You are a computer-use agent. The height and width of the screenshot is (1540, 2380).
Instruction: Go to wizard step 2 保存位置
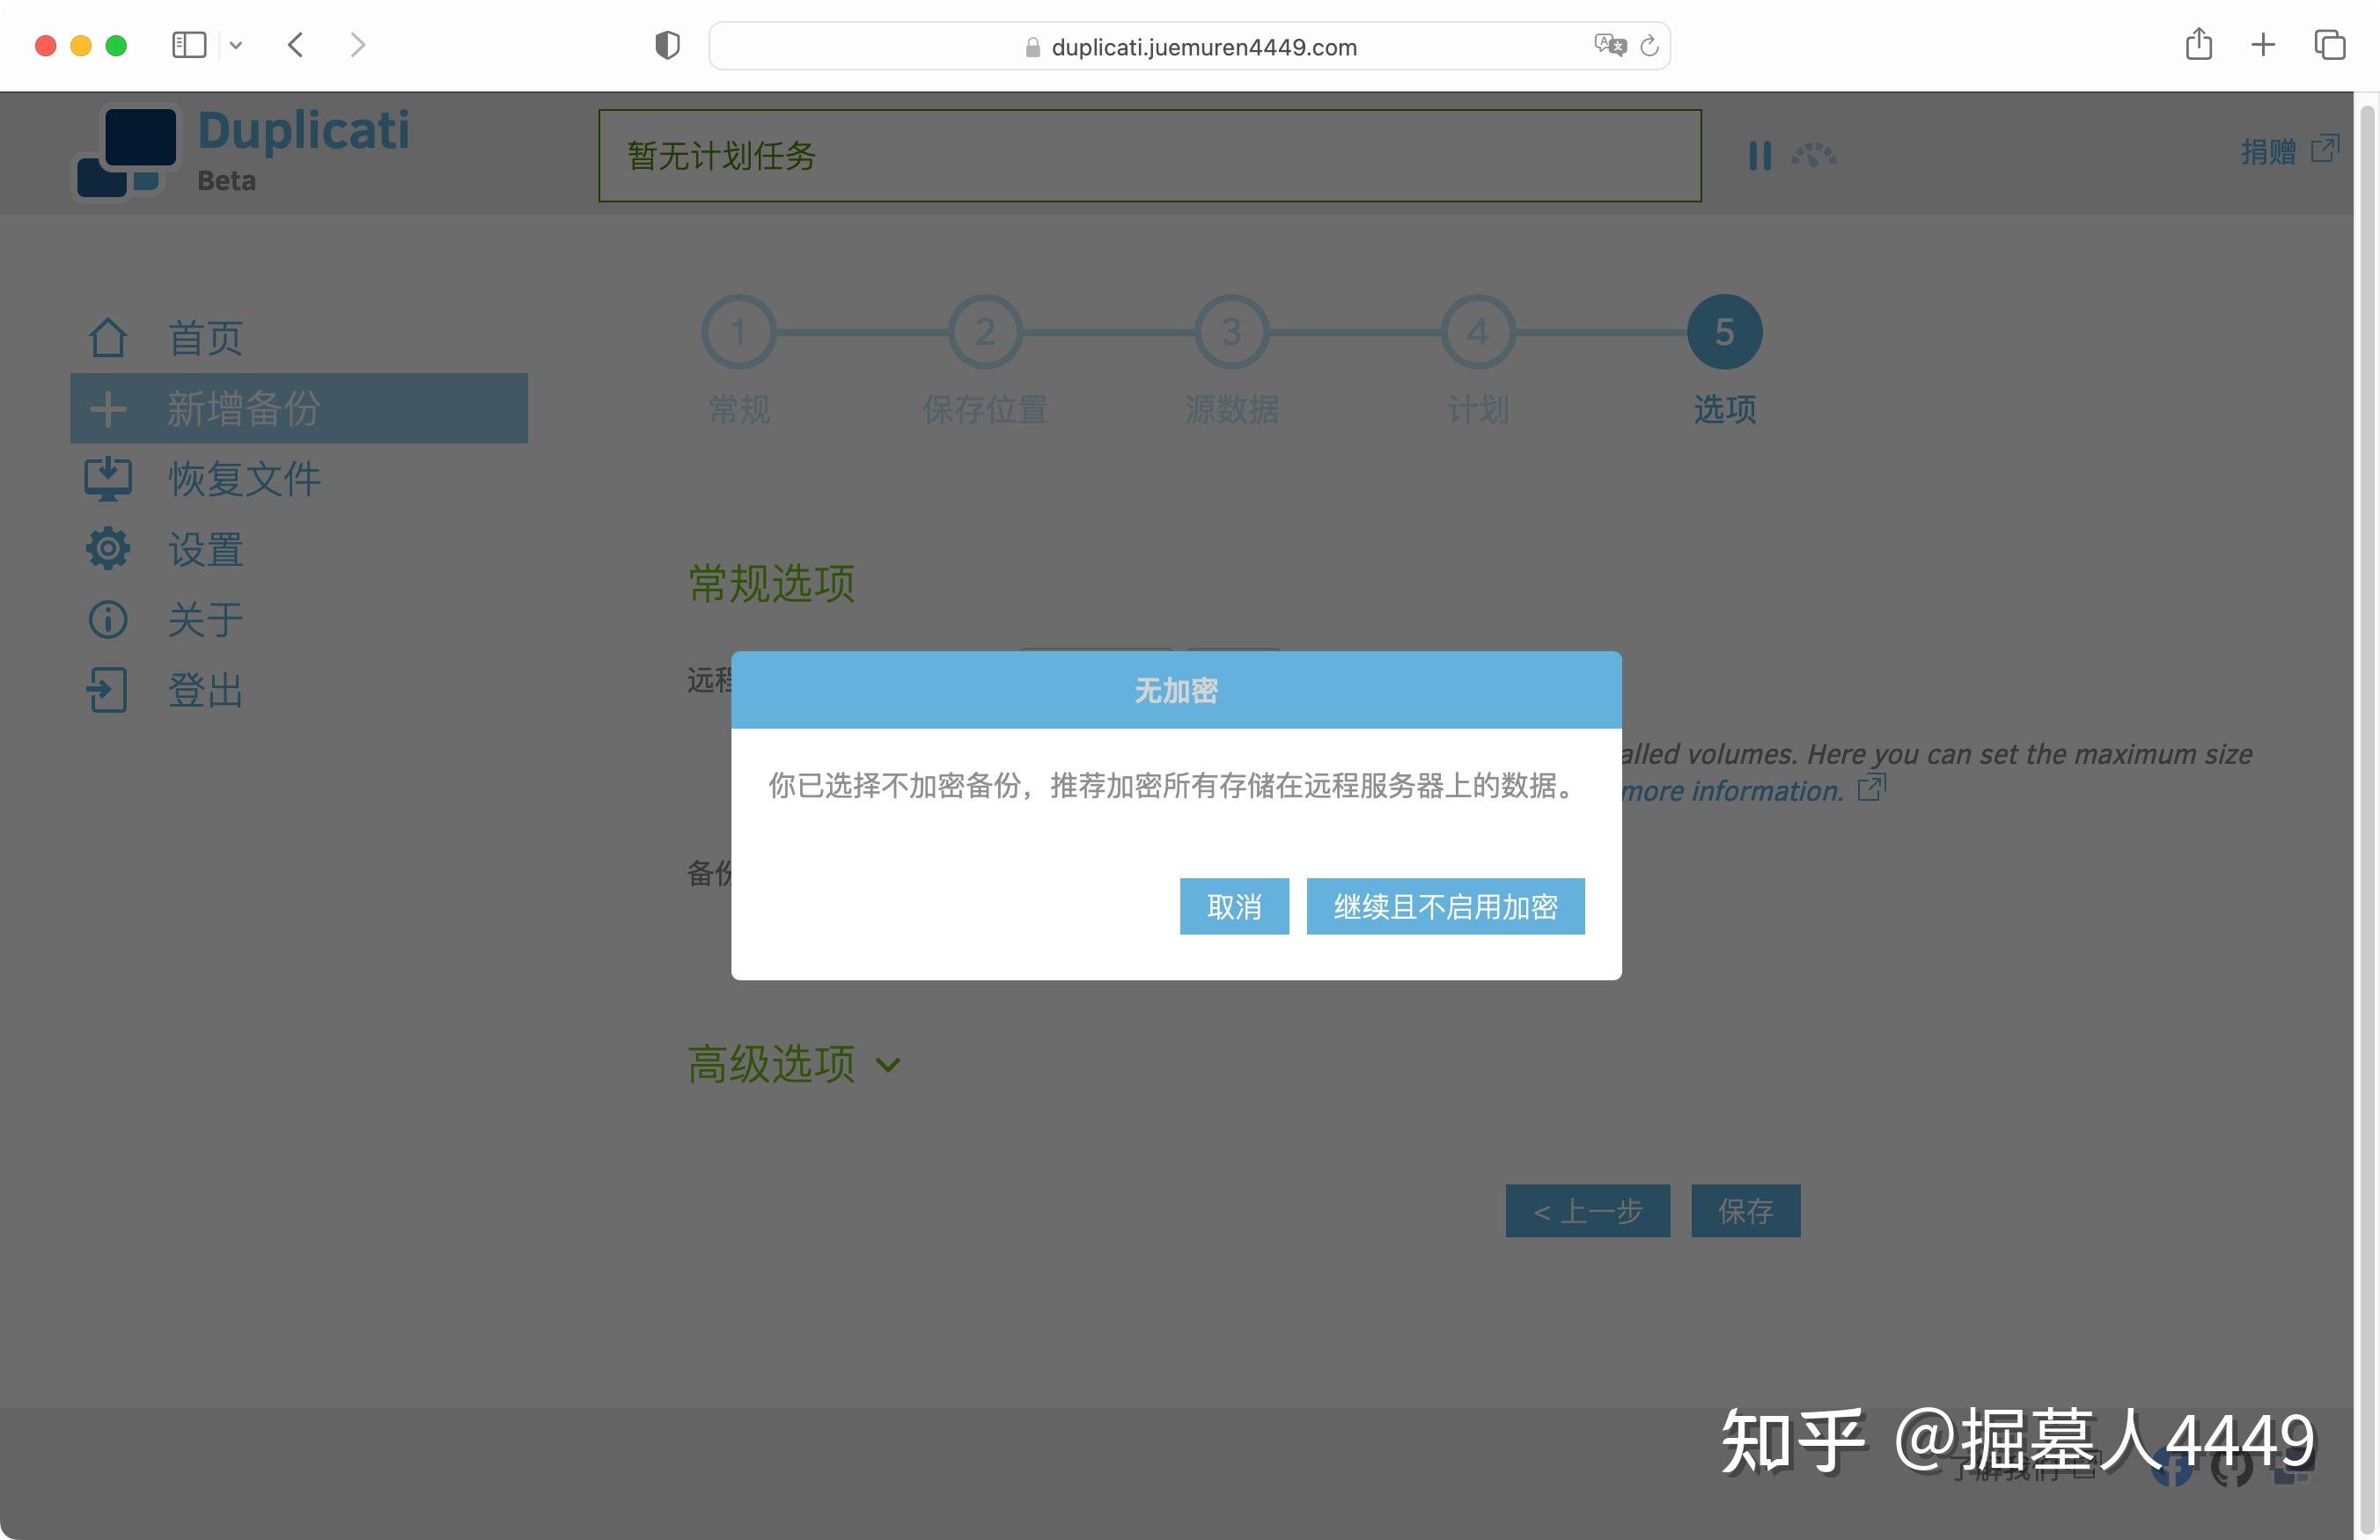pyautogui.click(x=985, y=332)
